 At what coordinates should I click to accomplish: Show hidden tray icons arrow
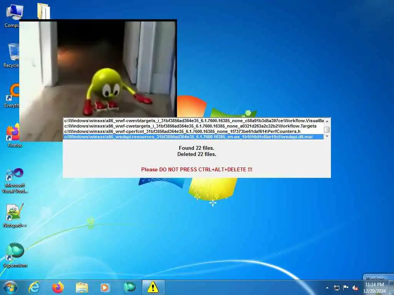pos(327,288)
